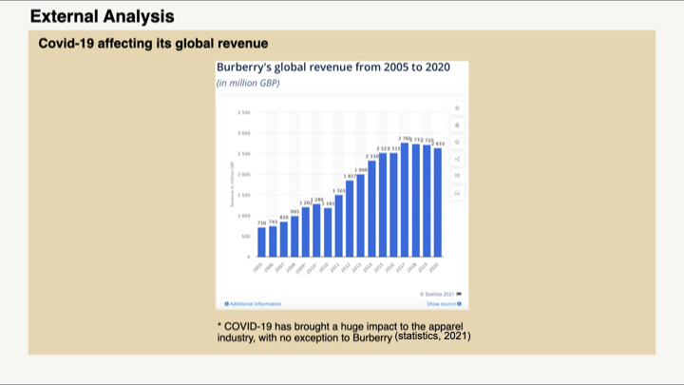The image size is (684, 385).
Task: Click the "3 000" y-axis label
Action: (x=244, y=133)
